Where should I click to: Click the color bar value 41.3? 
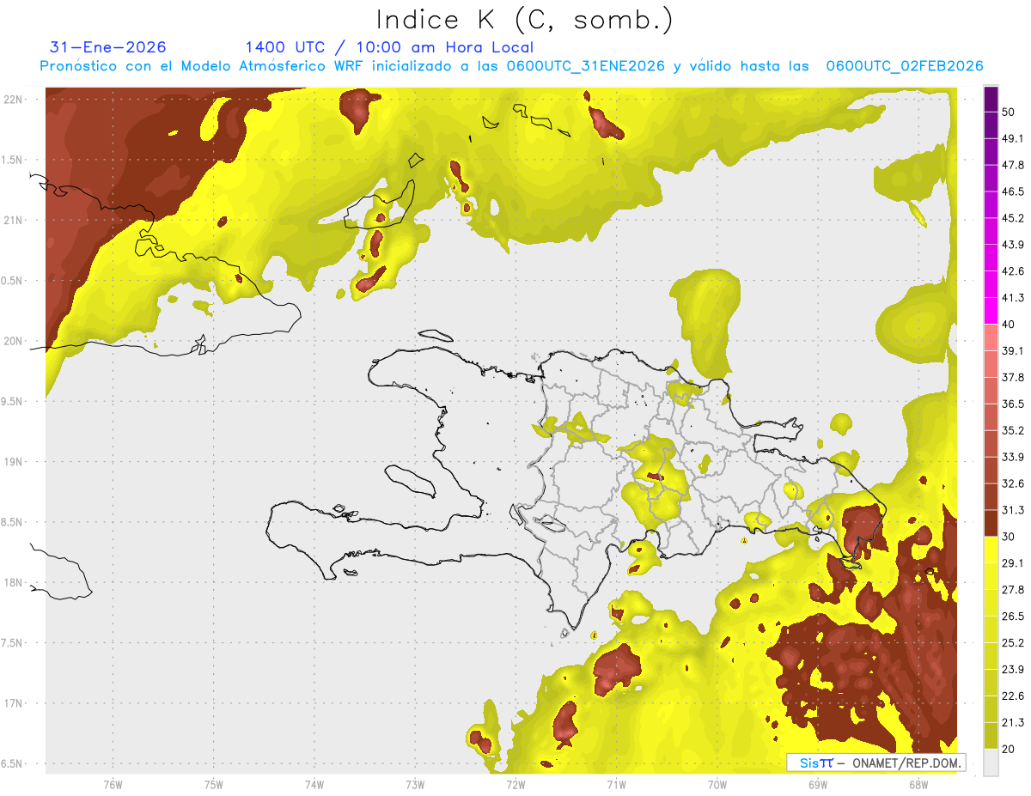tap(1013, 298)
